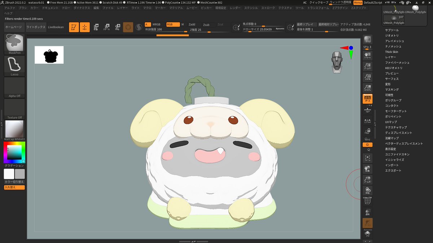Click the エクスポート tool button
Viewport: 433px width, 243px height.
click(x=393, y=171)
